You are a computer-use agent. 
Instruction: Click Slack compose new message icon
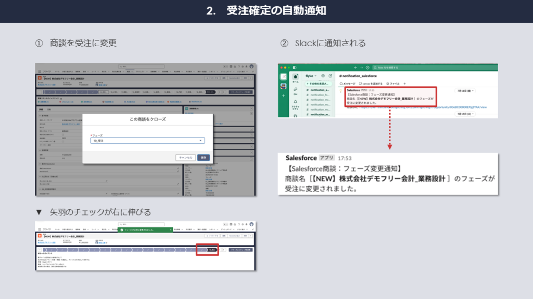(x=331, y=76)
